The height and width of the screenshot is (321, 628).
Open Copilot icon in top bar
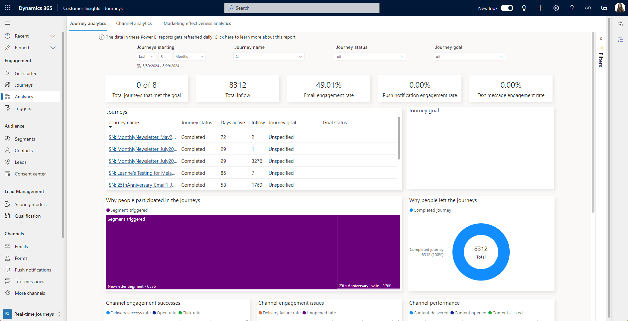(588, 8)
